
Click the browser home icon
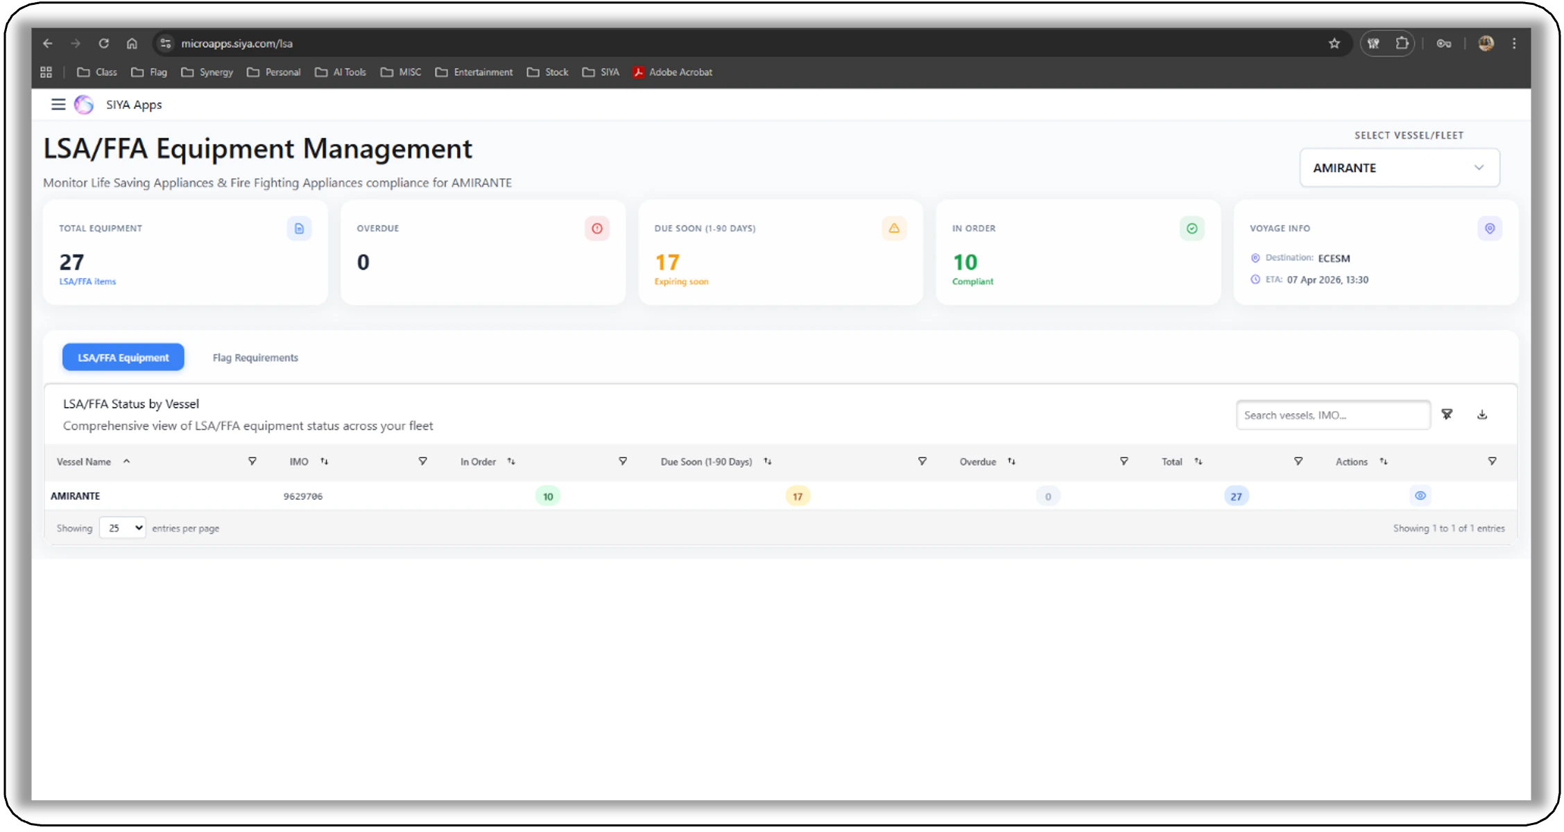132,44
